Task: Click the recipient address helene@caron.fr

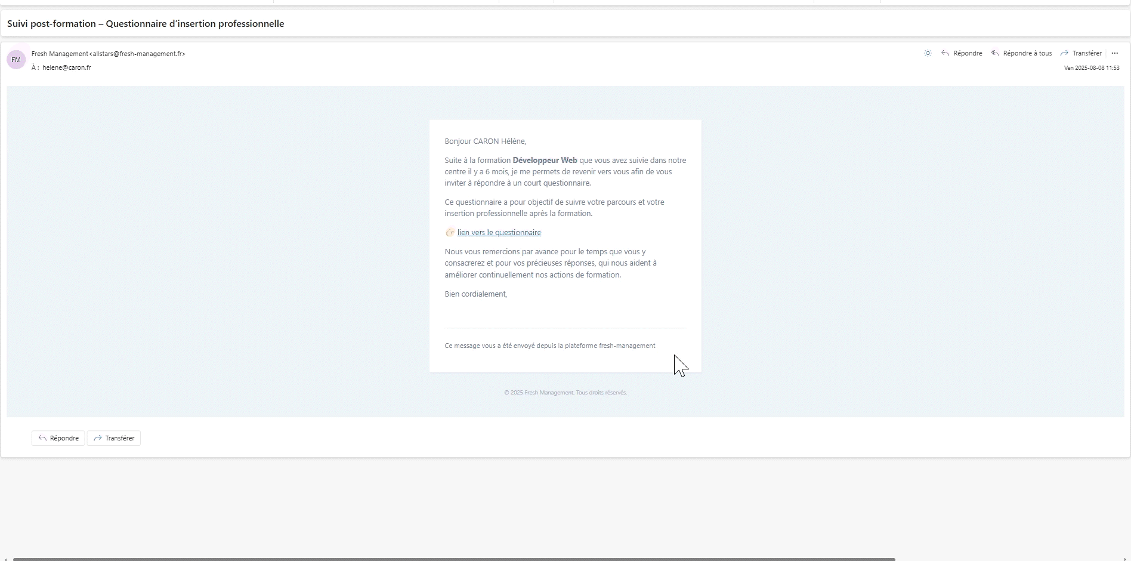Action: (x=66, y=67)
